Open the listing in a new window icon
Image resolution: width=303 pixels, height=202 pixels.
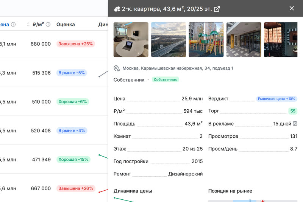[217, 9]
